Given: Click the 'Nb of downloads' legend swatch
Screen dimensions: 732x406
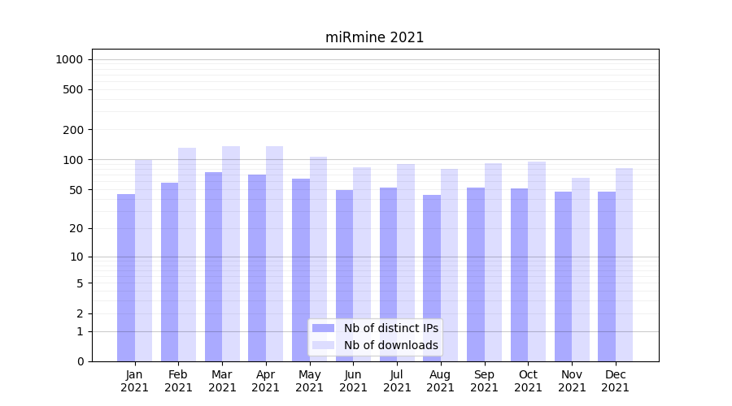Looking at the screenshot, I should click(x=323, y=345).
